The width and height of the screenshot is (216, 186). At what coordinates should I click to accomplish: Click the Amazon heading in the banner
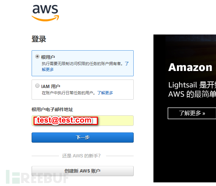point(190,67)
